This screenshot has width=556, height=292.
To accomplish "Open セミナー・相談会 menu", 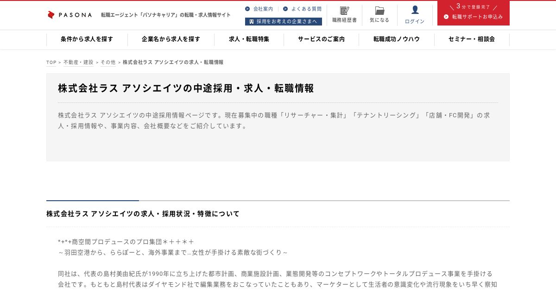I will pyautogui.click(x=472, y=39).
